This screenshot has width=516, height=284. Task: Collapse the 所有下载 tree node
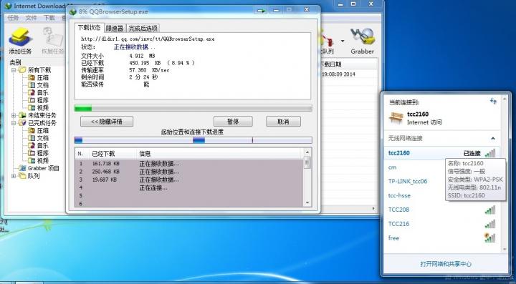coord(14,70)
